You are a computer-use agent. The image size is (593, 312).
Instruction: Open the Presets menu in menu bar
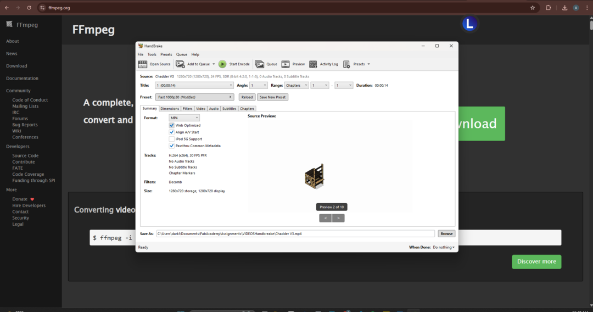166,54
